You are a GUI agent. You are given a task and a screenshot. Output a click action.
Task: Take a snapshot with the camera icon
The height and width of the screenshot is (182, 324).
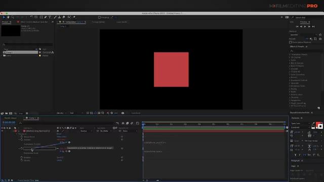point(123,113)
